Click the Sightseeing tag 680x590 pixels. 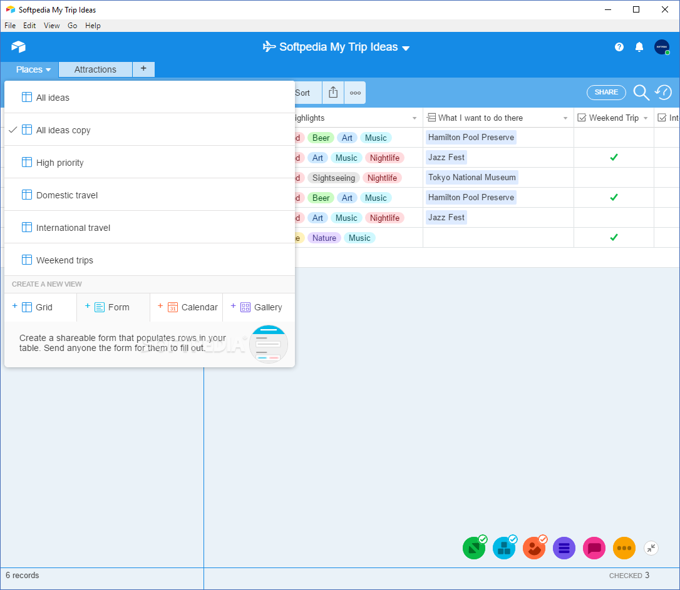334,178
